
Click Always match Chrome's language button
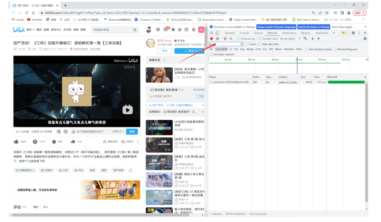tap(276, 27)
